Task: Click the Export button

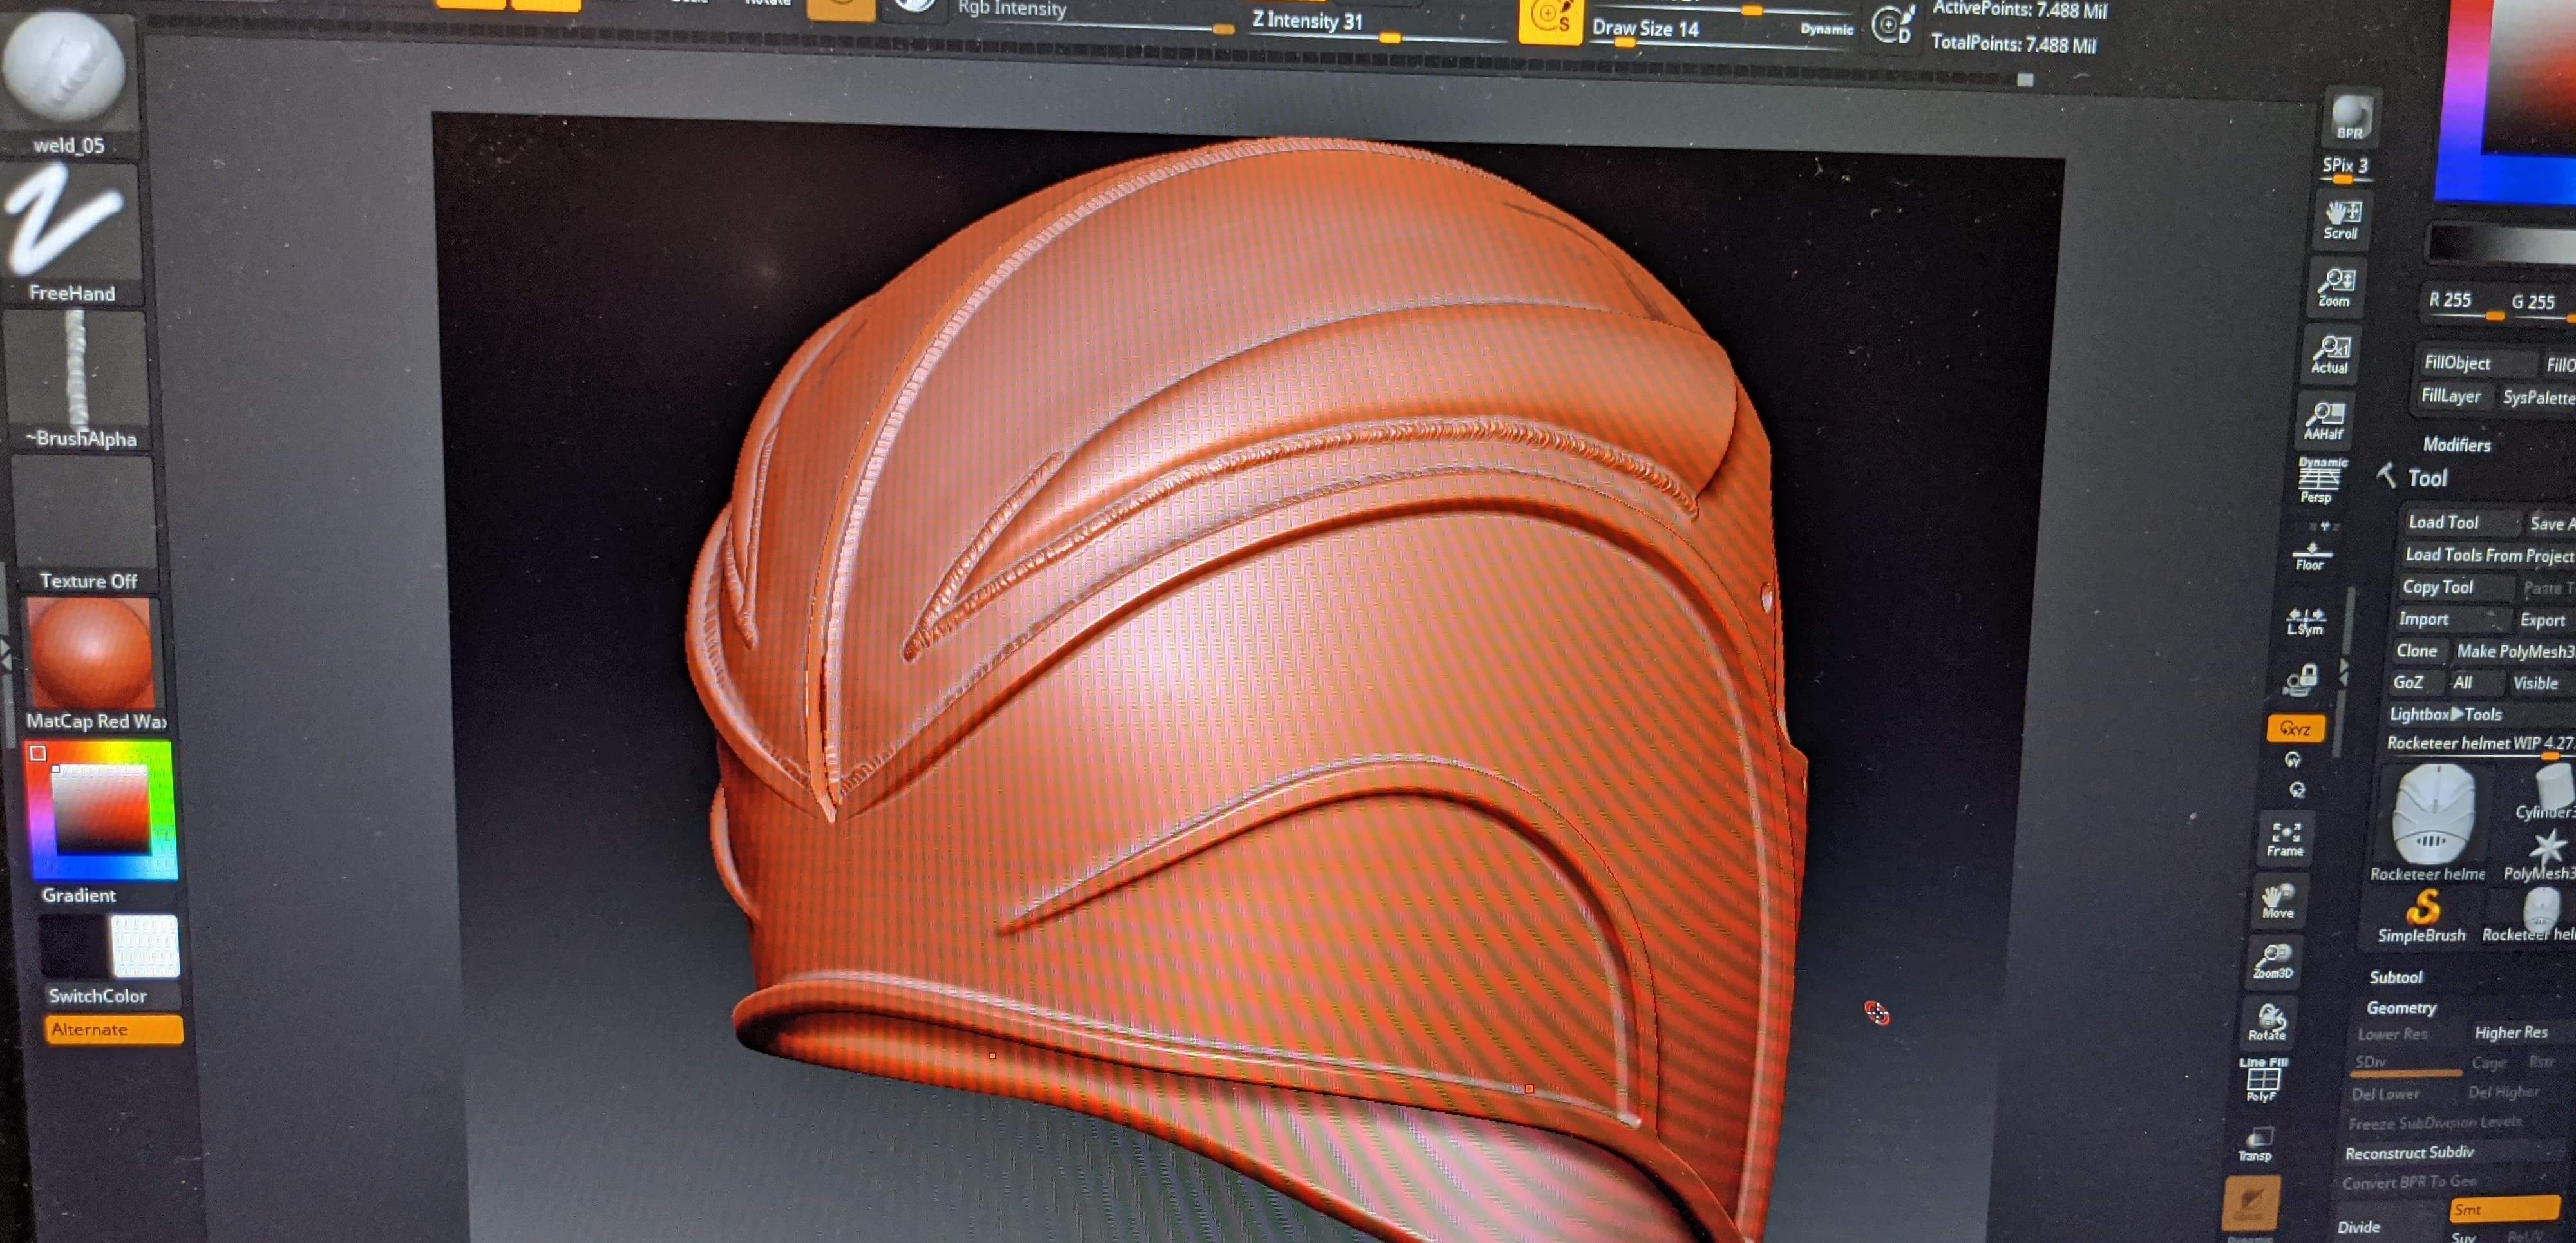Action: (2543, 620)
